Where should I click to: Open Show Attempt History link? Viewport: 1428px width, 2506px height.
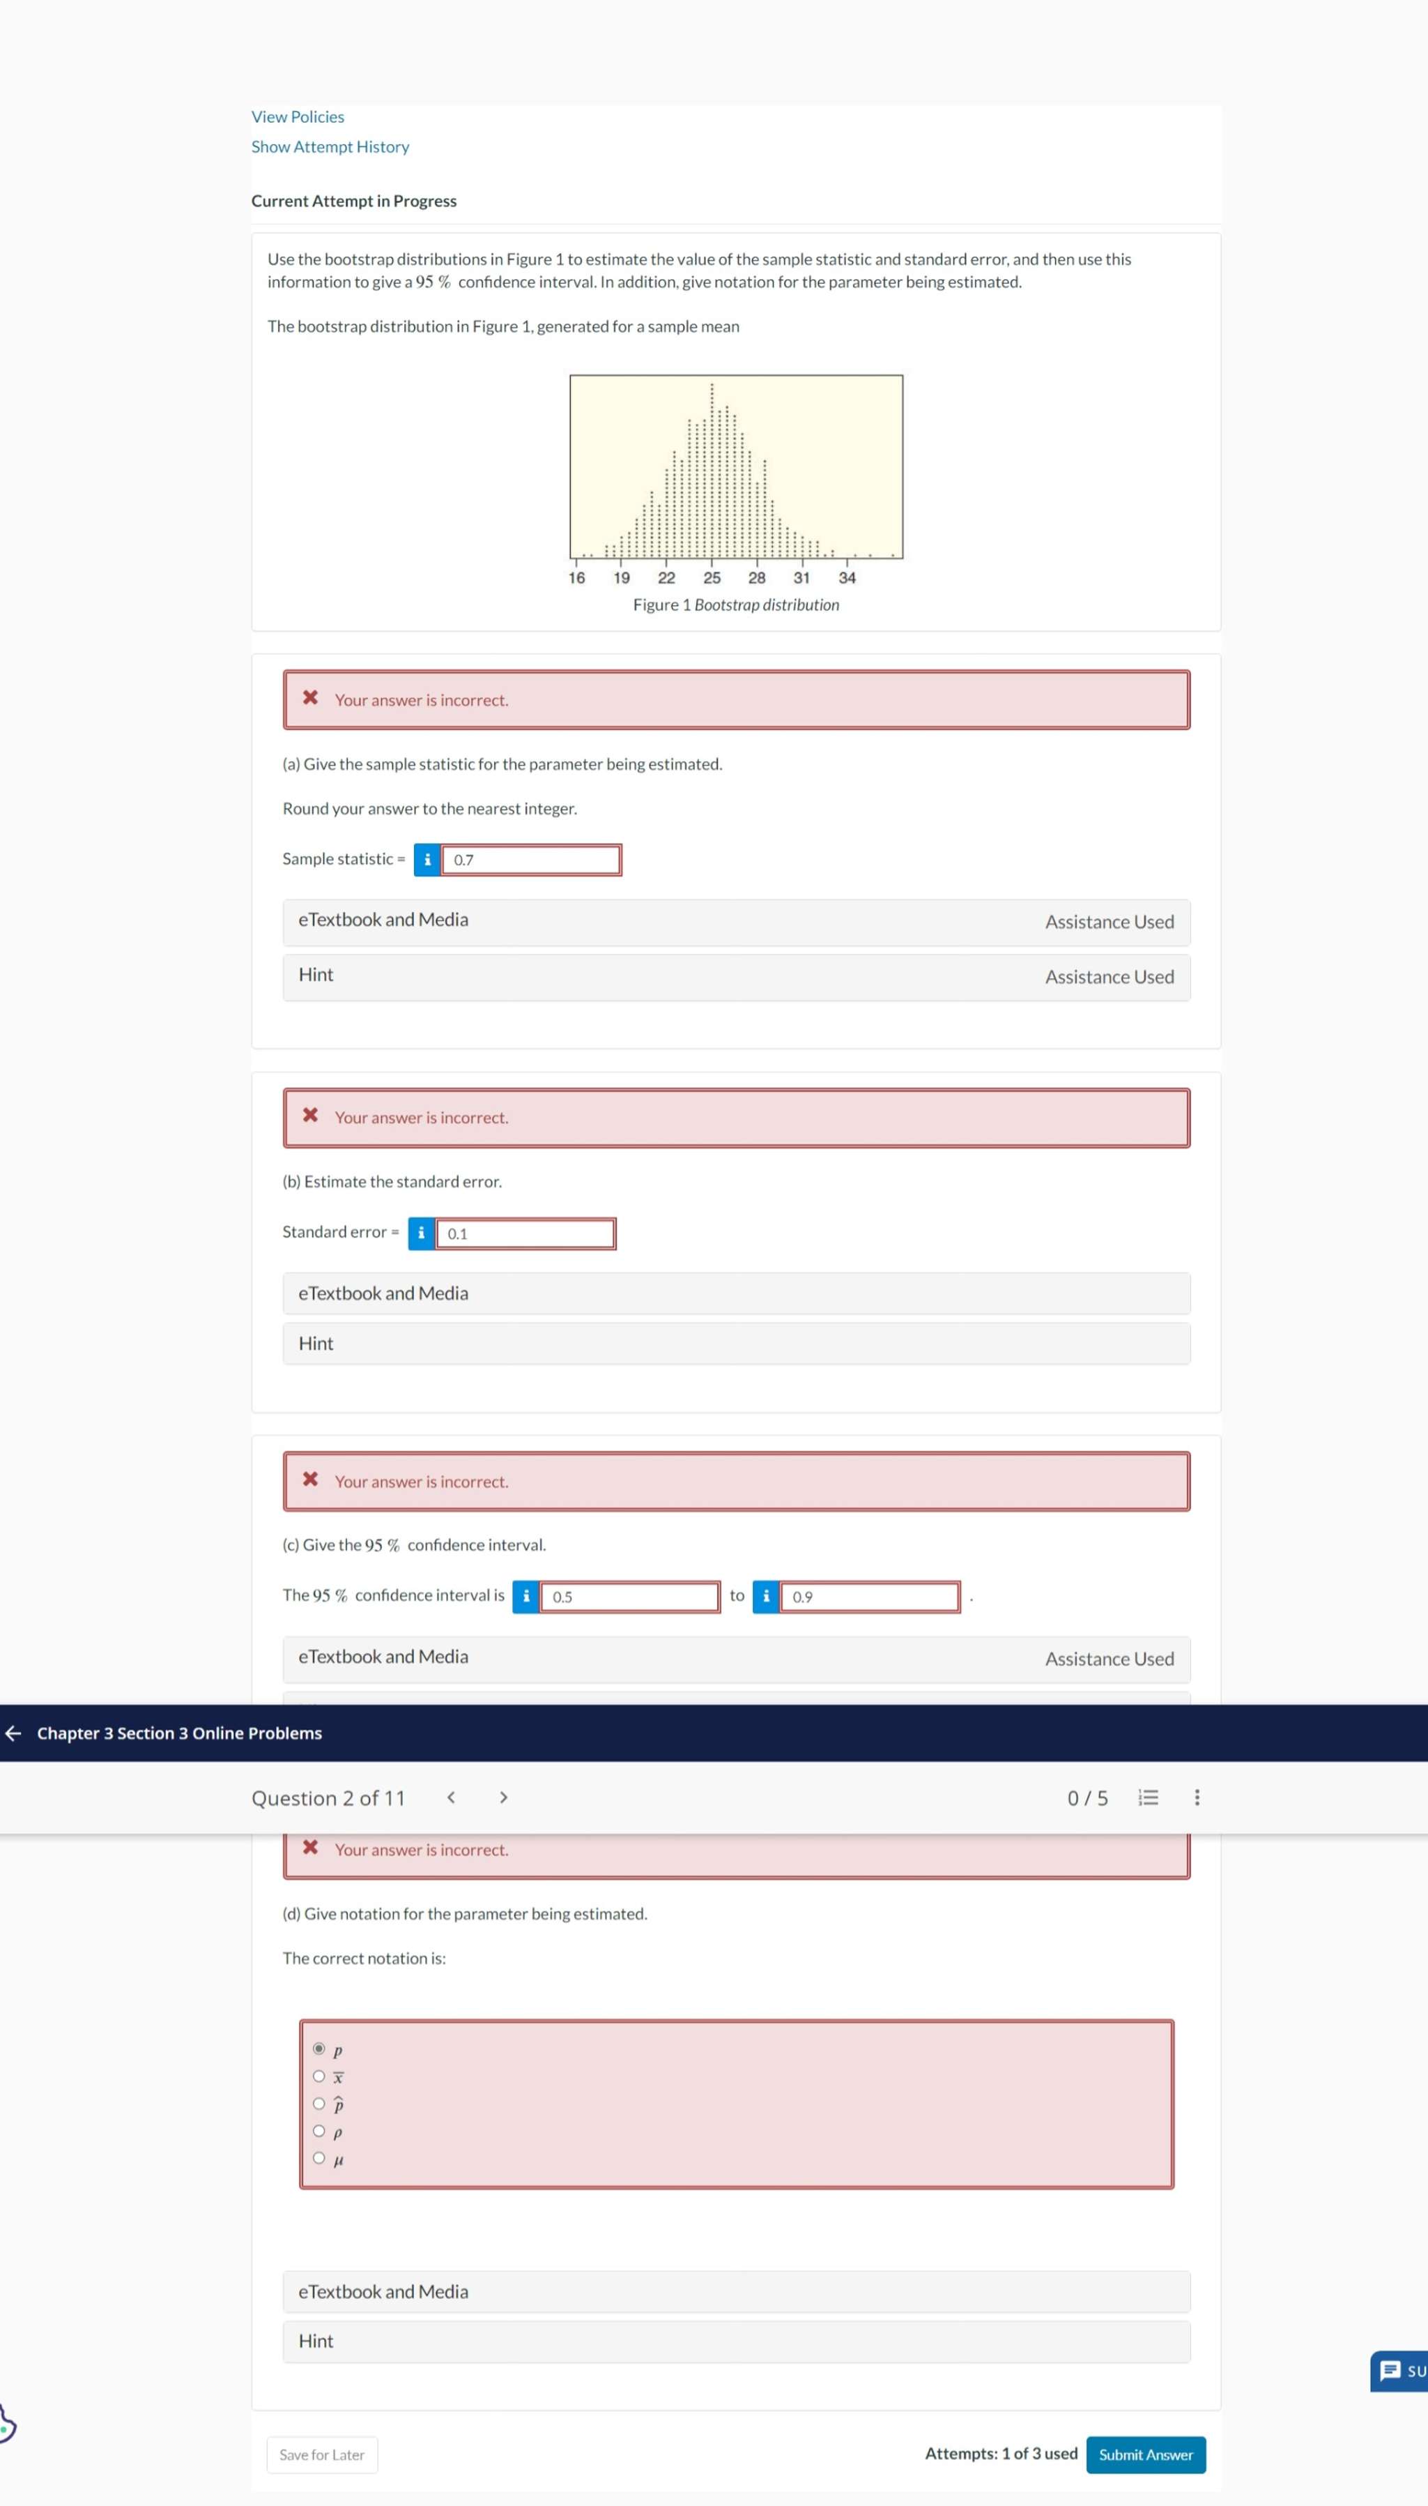point(330,146)
